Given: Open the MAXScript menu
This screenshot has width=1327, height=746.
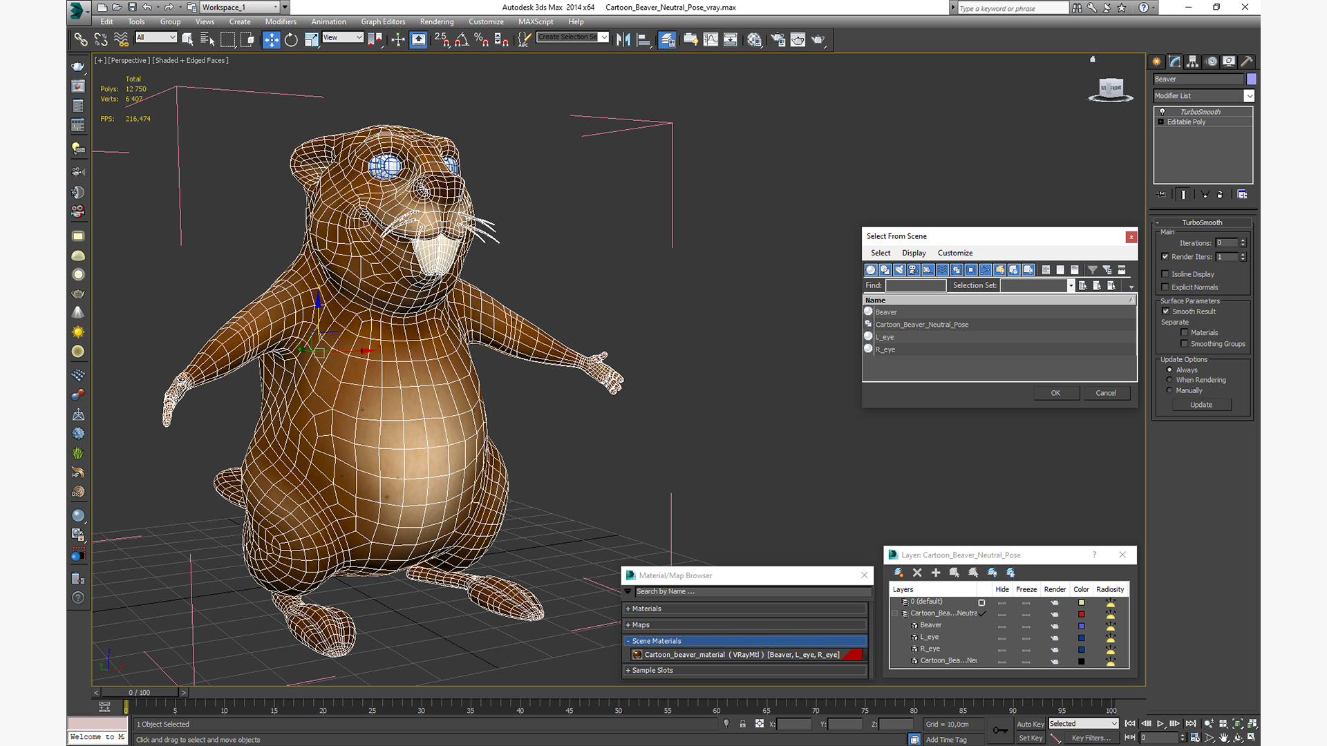Looking at the screenshot, I should 536,22.
